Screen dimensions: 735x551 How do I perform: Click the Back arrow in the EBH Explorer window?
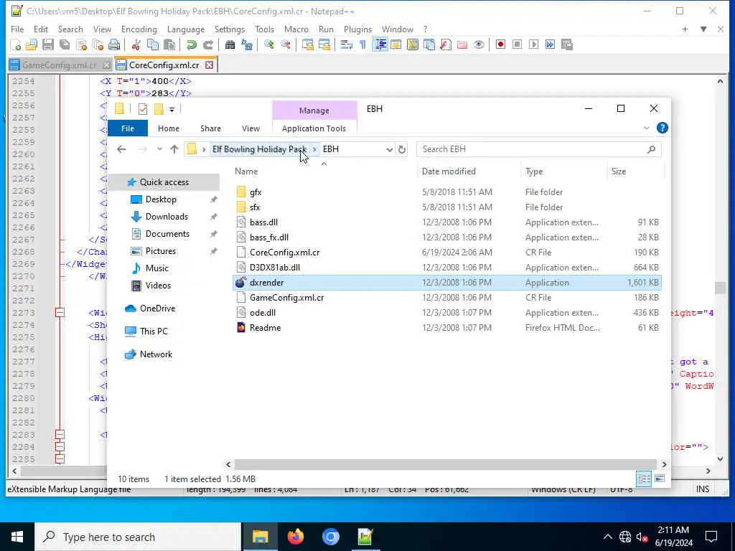121,149
